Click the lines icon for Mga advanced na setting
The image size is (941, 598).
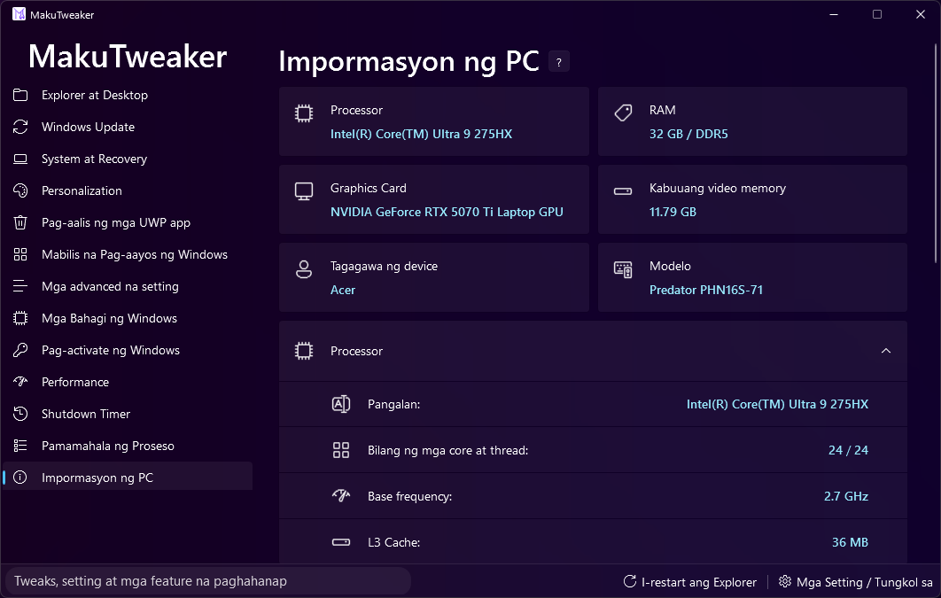point(20,286)
